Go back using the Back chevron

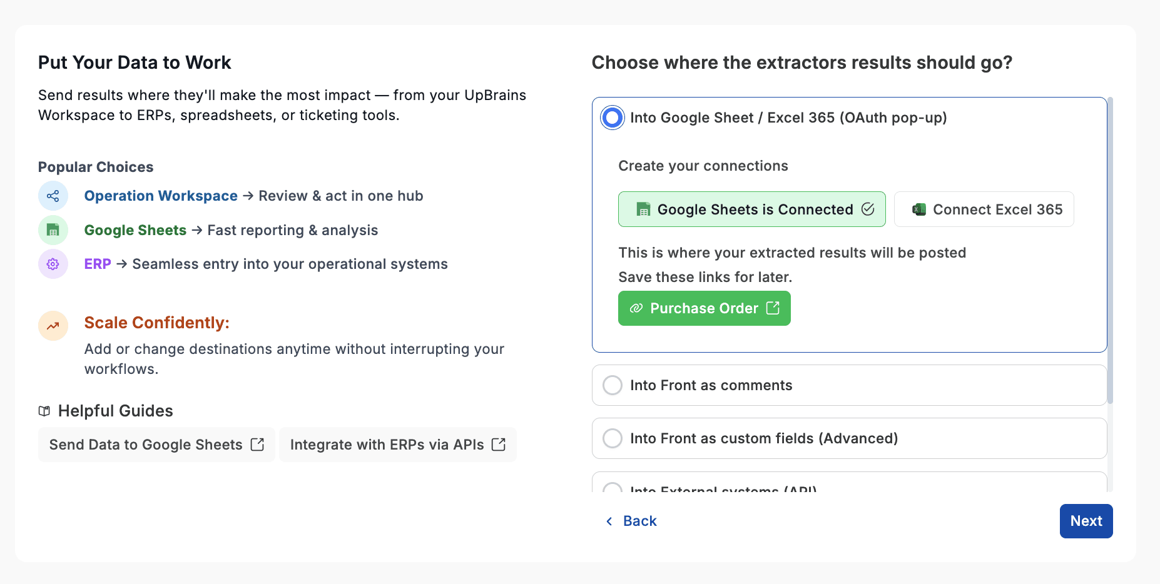pyautogui.click(x=609, y=521)
